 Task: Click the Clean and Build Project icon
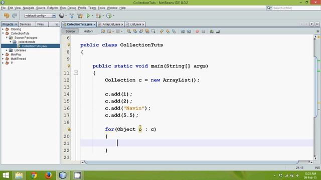(80, 15)
